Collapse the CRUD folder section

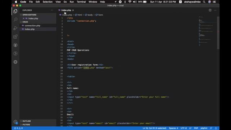pyautogui.click(x=25, y=22)
